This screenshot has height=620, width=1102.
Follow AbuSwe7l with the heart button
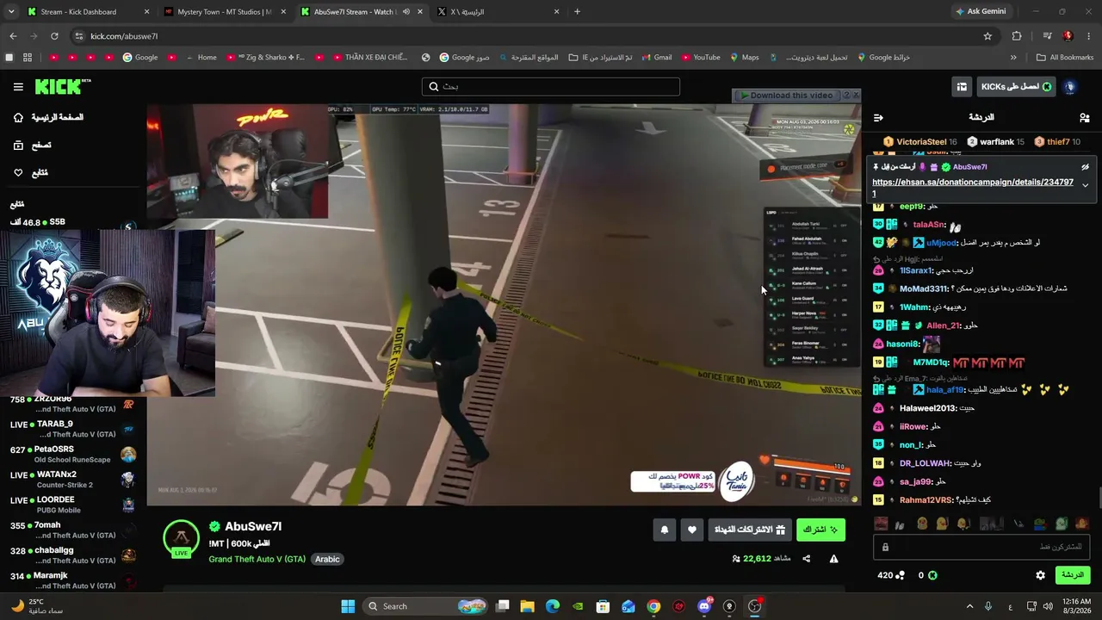tap(692, 530)
